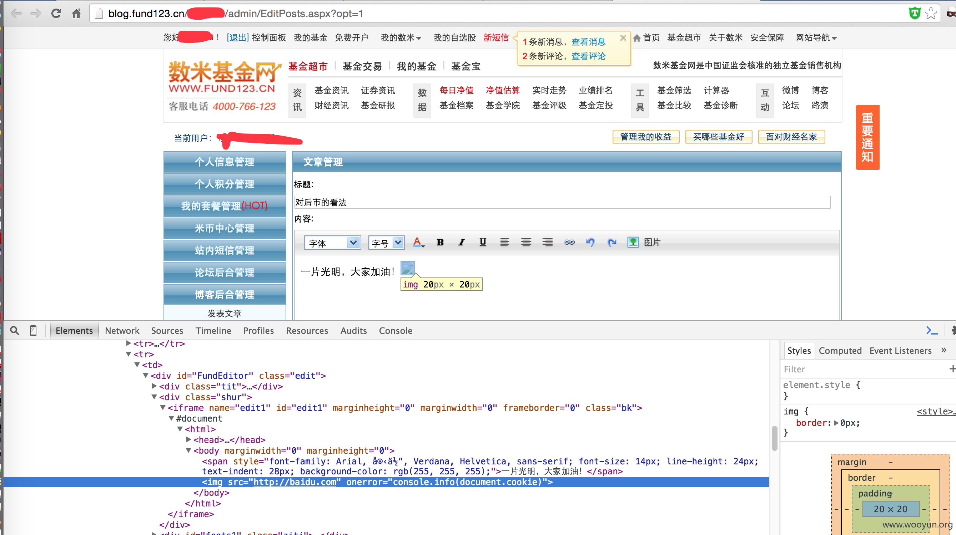Reload the page with refresh icon
Image resolution: width=956 pixels, height=535 pixels.
56,14
